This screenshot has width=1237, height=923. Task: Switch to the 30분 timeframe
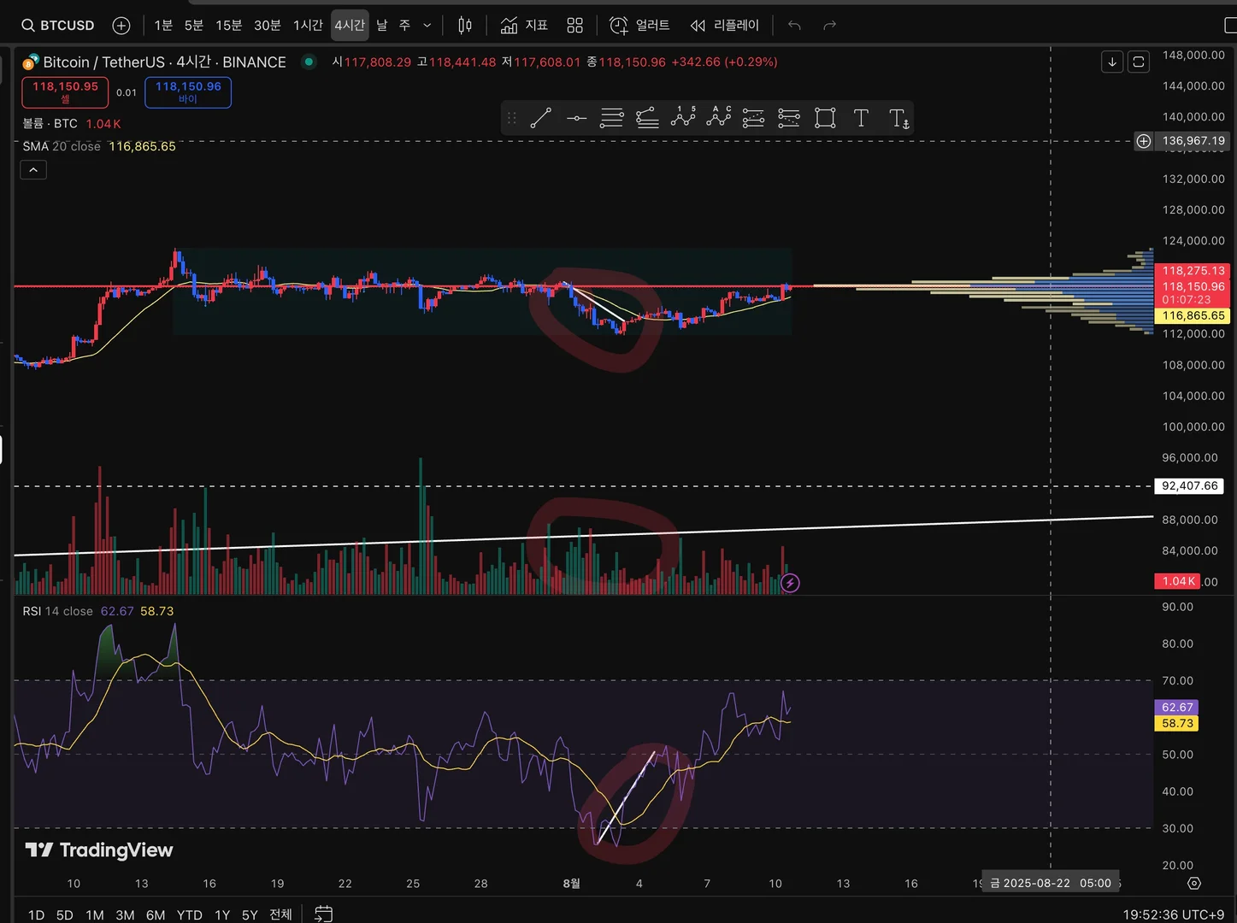[x=268, y=26]
